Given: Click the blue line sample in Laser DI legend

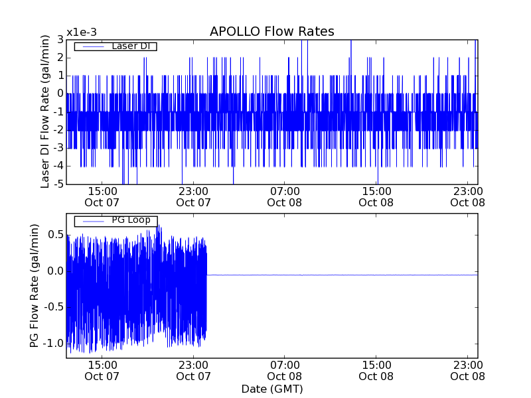Looking at the screenshot, I should (x=92, y=46).
